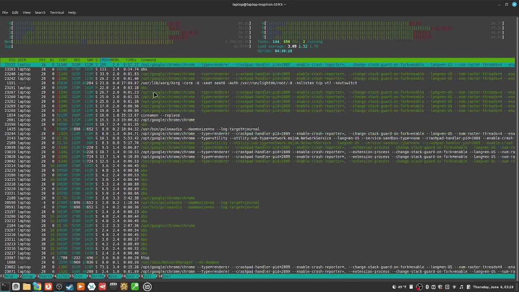Select chrome NetworkService utility row PID 2143

258,138
